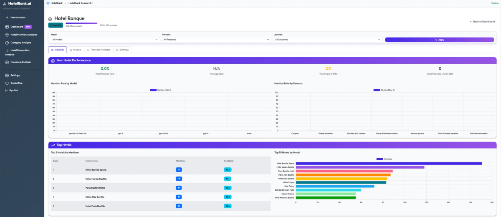This screenshot has width=501, height=217.
Task: Click the HotelRank.ai bar-chart logo icon
Action: (5, 3)
